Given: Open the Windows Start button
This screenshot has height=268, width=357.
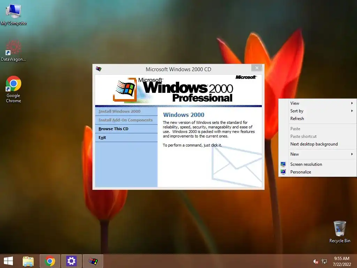Looking at the screenshot, I should pyautogui.click(x=8, y=261).
